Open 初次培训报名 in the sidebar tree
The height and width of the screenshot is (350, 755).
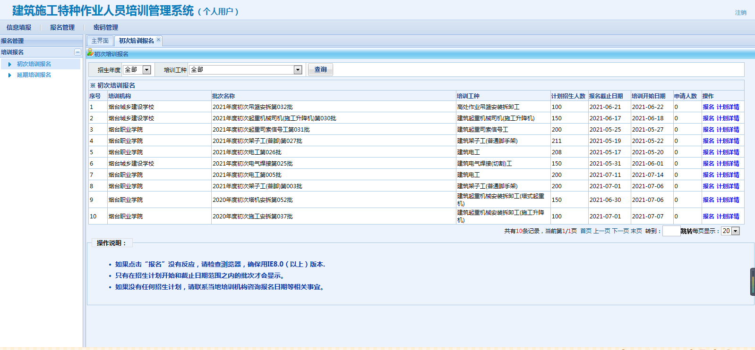[34, 64]
